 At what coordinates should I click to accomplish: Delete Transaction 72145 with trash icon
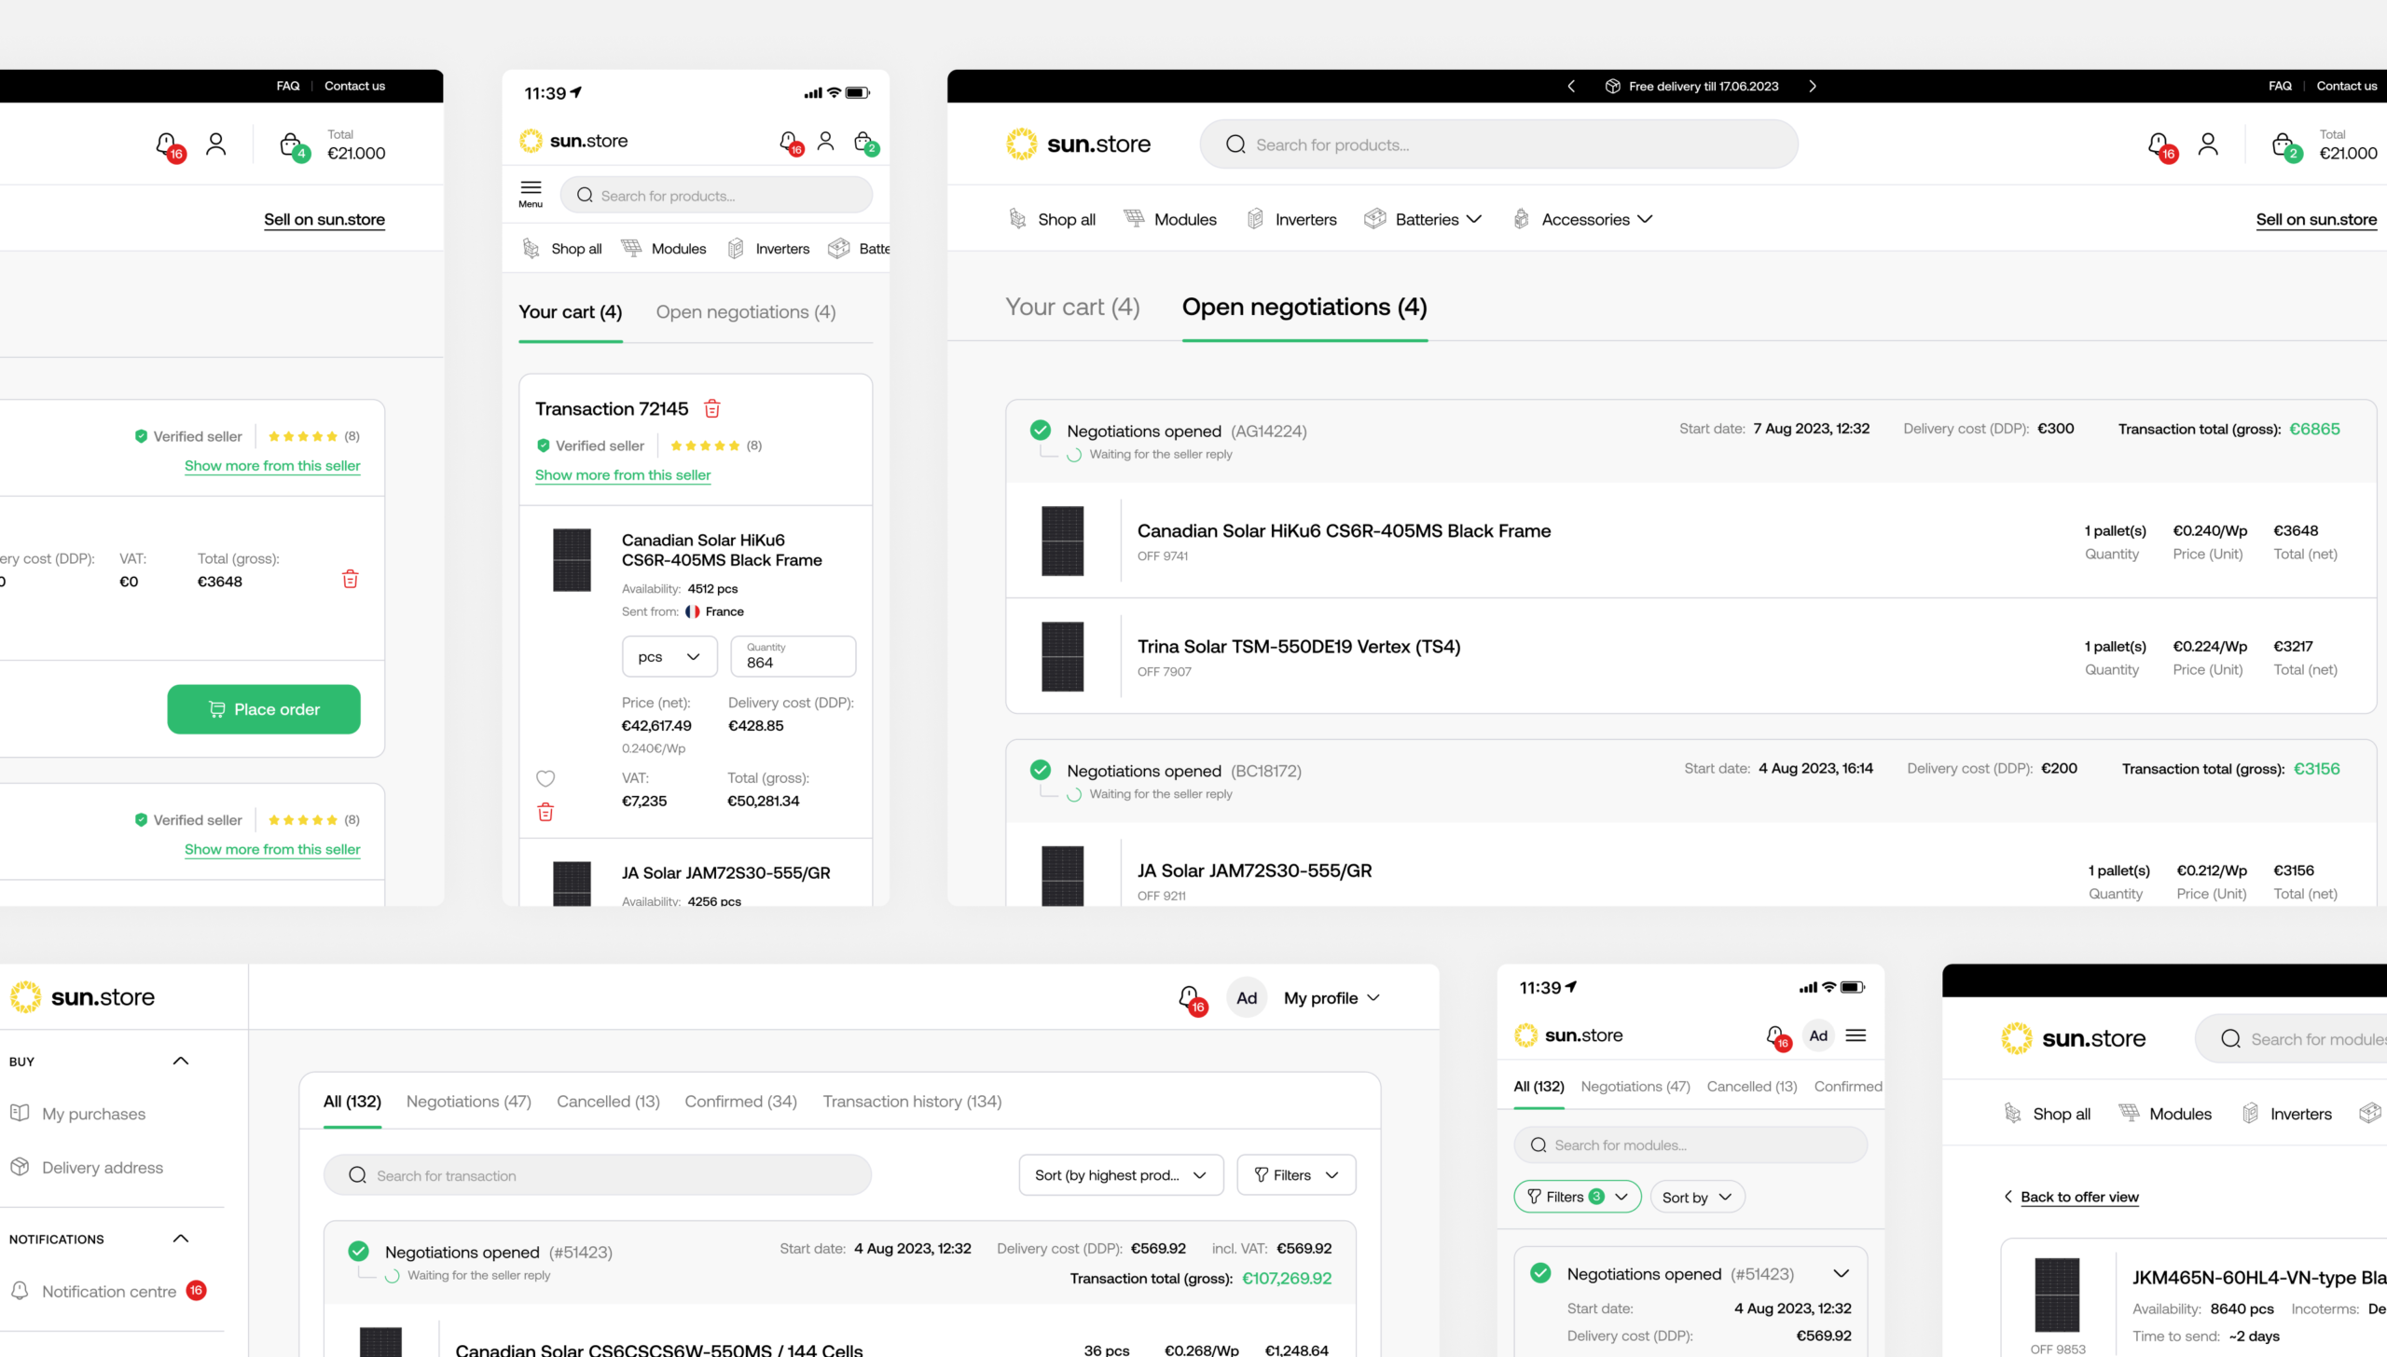(x=711, y=408)
